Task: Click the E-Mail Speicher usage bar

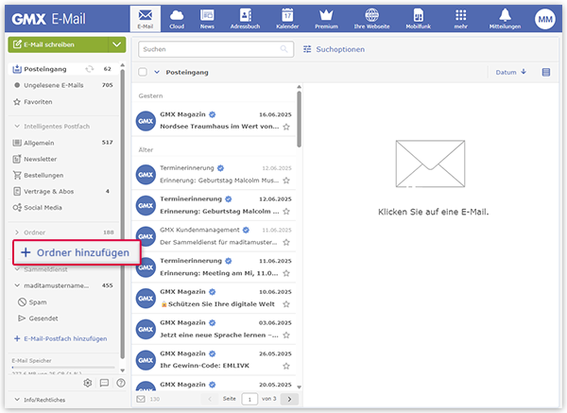Action: click(x=63, y=368)
